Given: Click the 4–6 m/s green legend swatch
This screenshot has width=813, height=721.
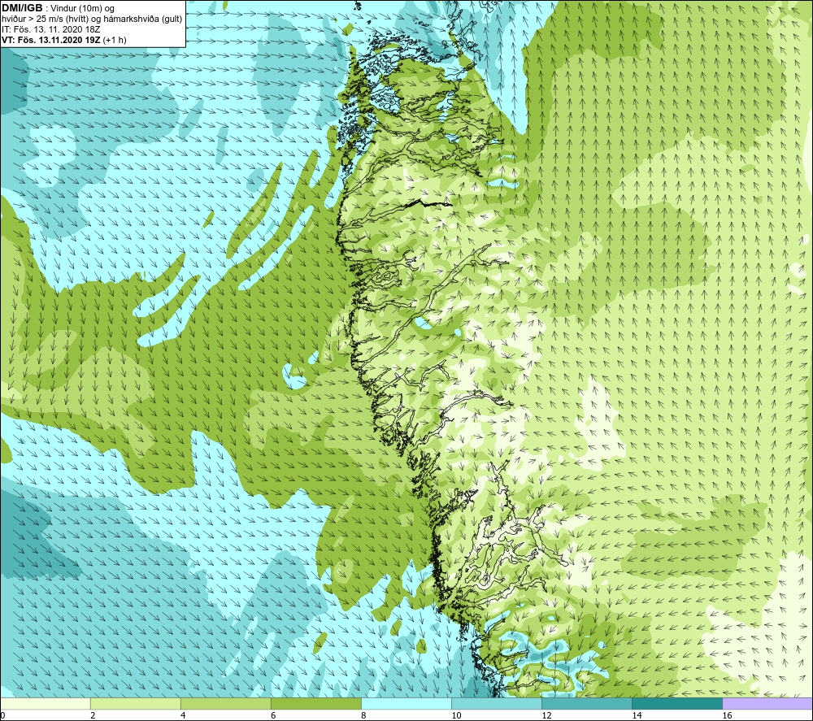Looking at the screenshot, I should (x=226, y=704).
